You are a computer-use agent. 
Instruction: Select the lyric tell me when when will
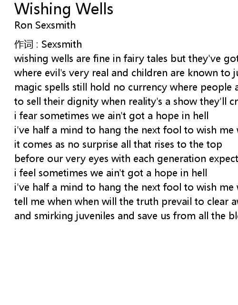tap(126, 202)
